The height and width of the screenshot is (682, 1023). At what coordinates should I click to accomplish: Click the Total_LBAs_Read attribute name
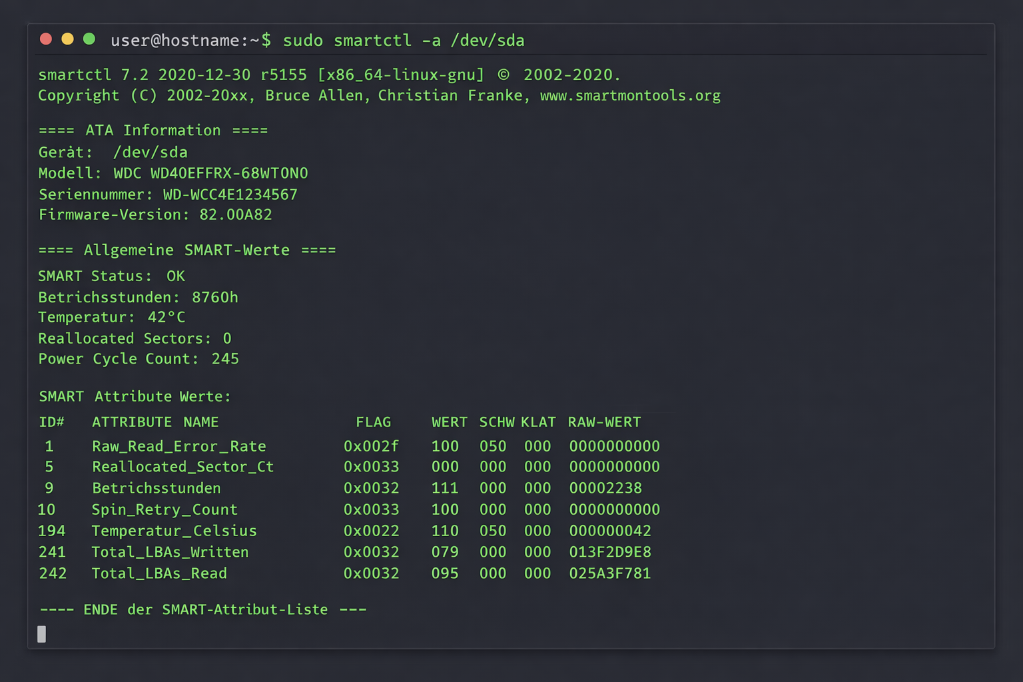[159, 573]
